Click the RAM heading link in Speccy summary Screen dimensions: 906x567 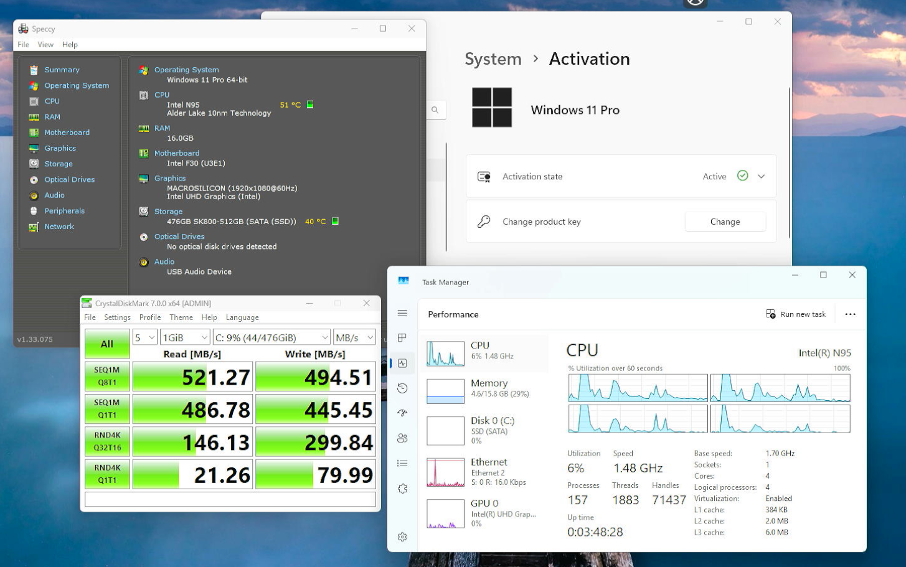[162, 128]
